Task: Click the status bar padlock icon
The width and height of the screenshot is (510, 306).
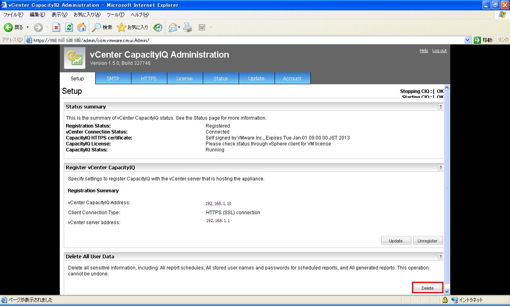Action: click(x=445, y=300)
